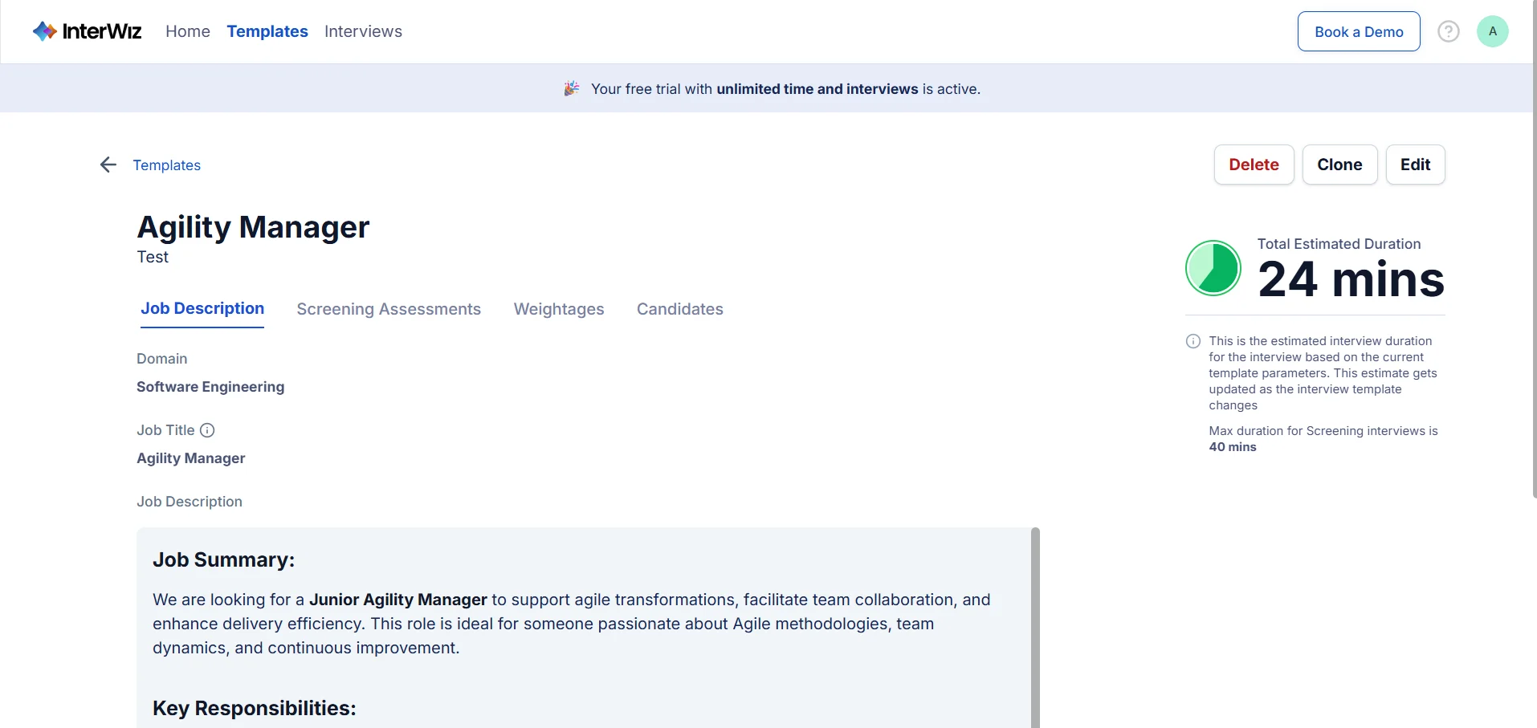
Task: Switch to Screening Assessments tab
Action: (389, 309)
